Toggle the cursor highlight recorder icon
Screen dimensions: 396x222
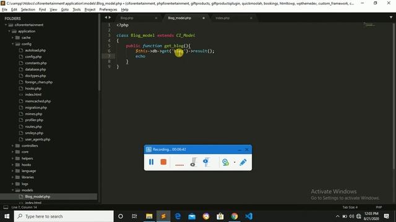(206, 162)
